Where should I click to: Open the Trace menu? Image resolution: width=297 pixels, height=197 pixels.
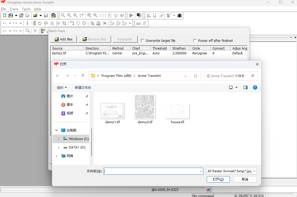[14, 9]
